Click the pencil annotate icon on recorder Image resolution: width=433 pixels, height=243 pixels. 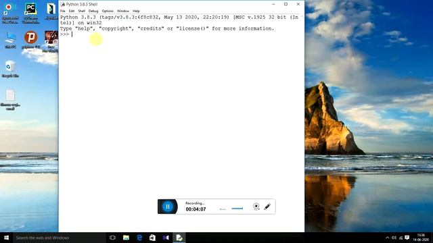(x=267, y=207)
